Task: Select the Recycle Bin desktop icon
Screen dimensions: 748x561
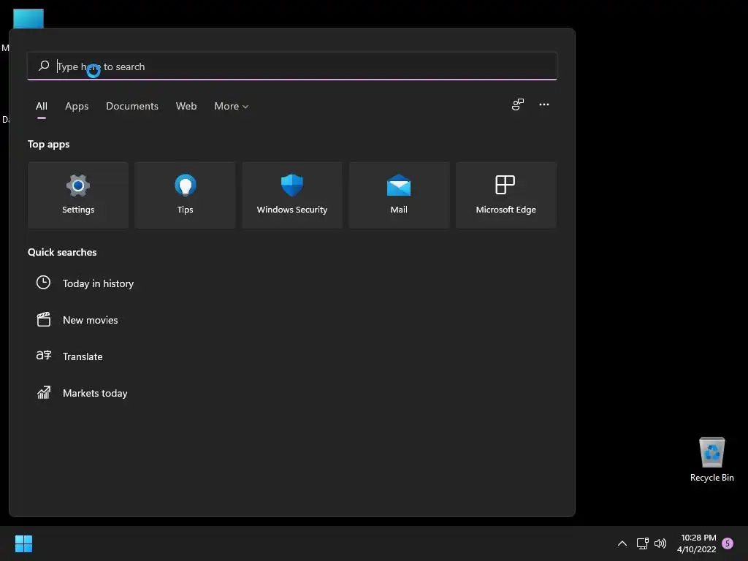Action: pos(711,460)
